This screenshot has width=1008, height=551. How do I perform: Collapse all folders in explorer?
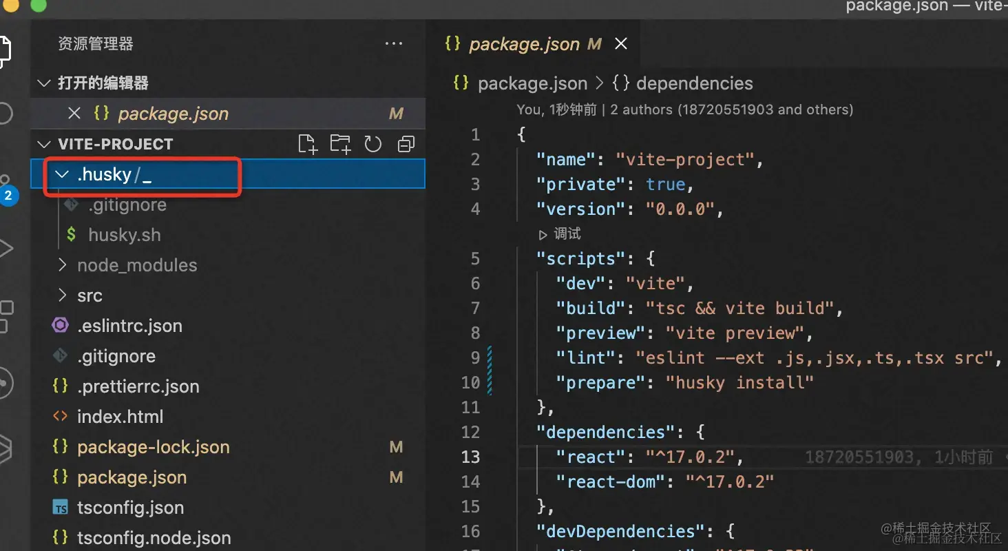406,144
